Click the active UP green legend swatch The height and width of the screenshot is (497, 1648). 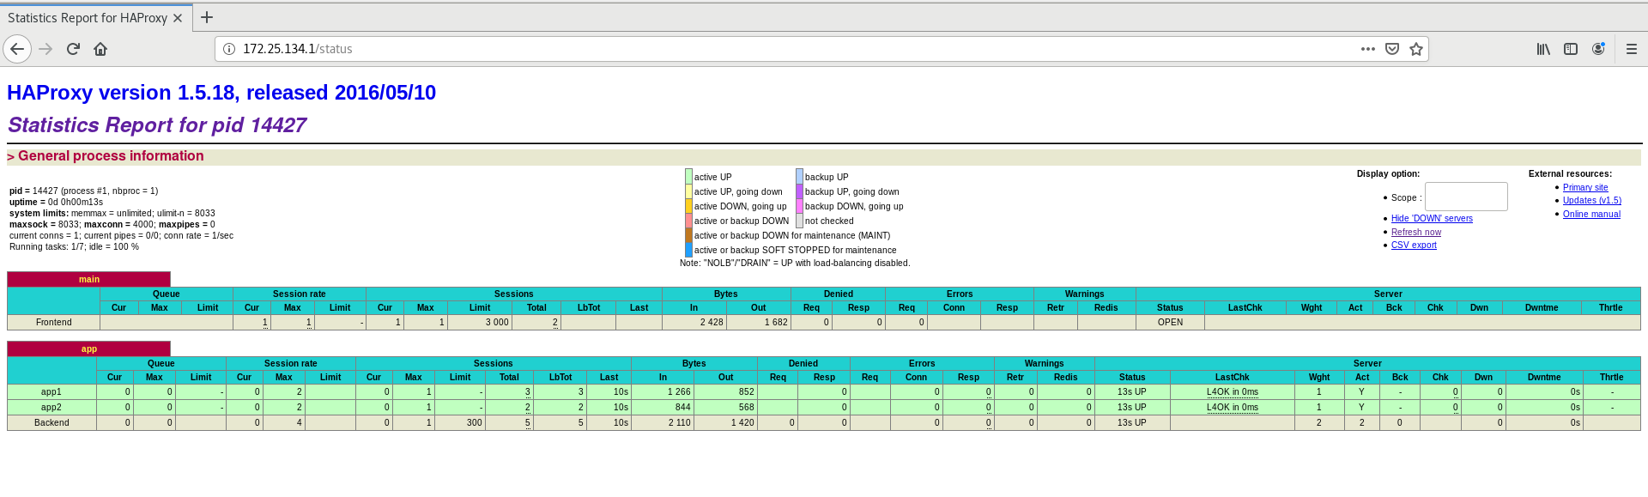[688, 177]
